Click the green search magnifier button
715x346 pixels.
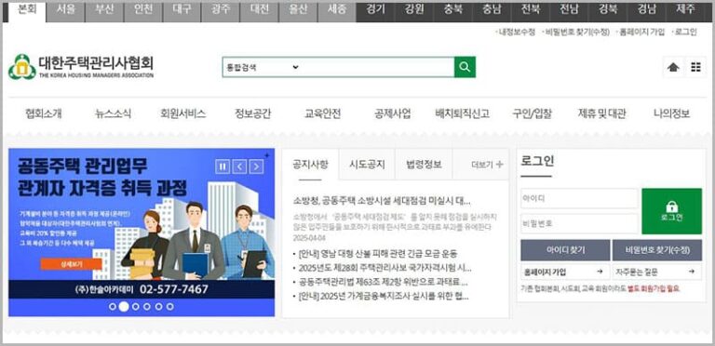point(465,67)
